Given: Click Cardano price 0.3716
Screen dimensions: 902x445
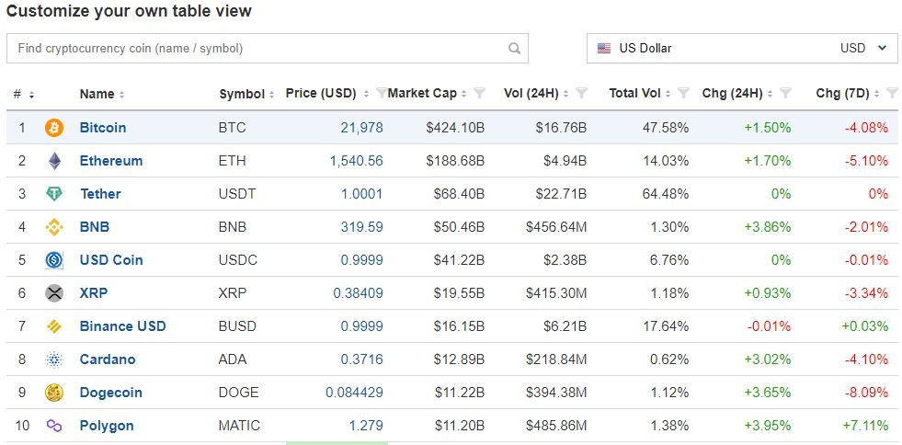Looking at the screenshot, I should (x=362, y=359).
